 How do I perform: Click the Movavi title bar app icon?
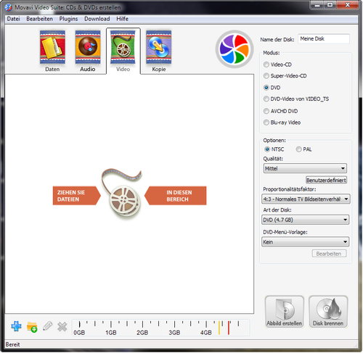[x=9, y=7]
